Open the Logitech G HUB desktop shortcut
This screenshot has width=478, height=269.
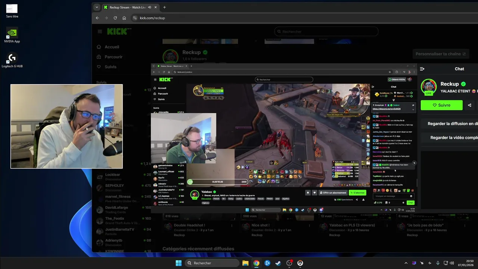(x=12, y=60)
